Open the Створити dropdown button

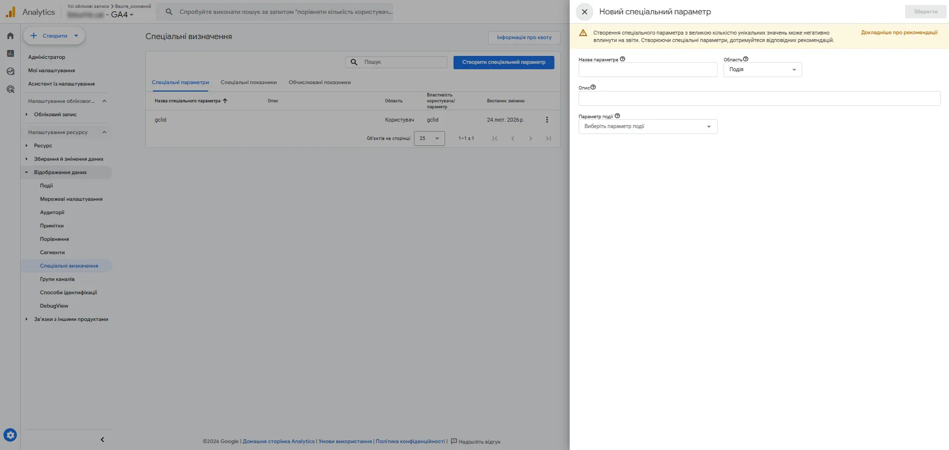[54, 36]
